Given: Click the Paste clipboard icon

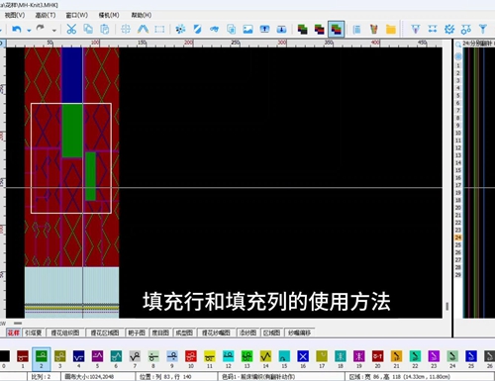Looking at the screenshot, I should [105, 30].
